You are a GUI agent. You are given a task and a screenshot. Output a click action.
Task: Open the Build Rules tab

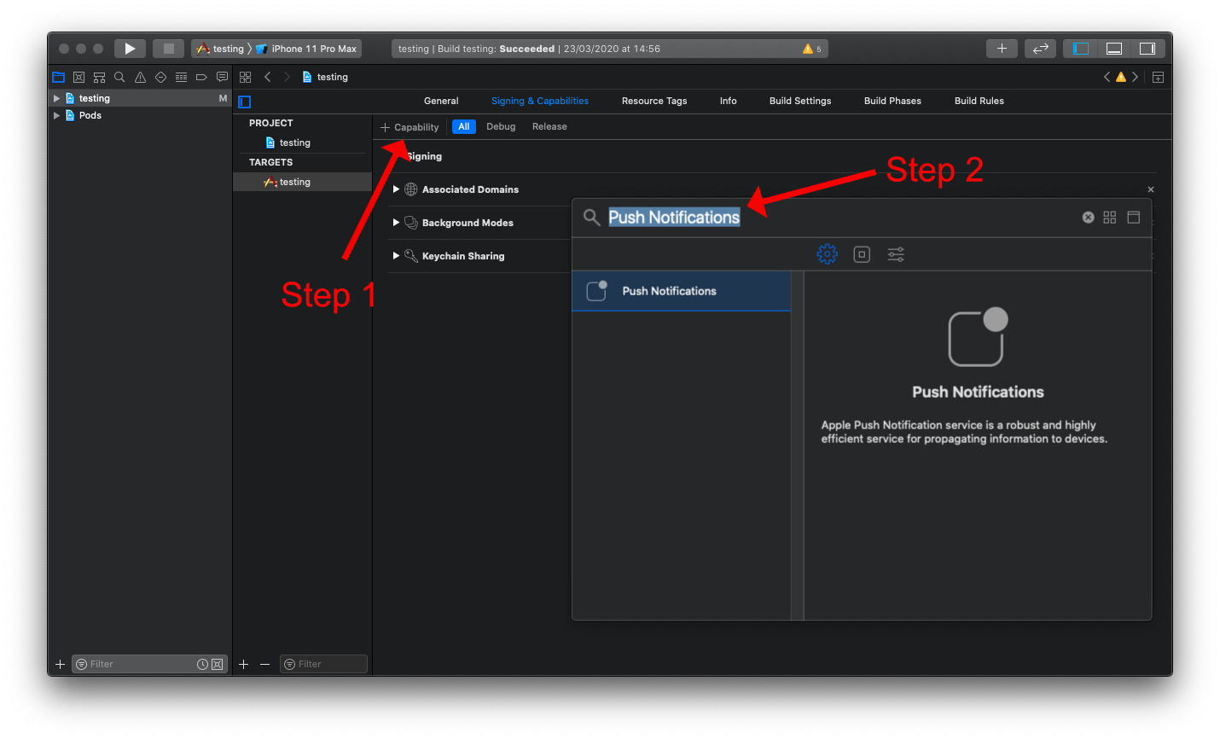(x=979, y=101)
